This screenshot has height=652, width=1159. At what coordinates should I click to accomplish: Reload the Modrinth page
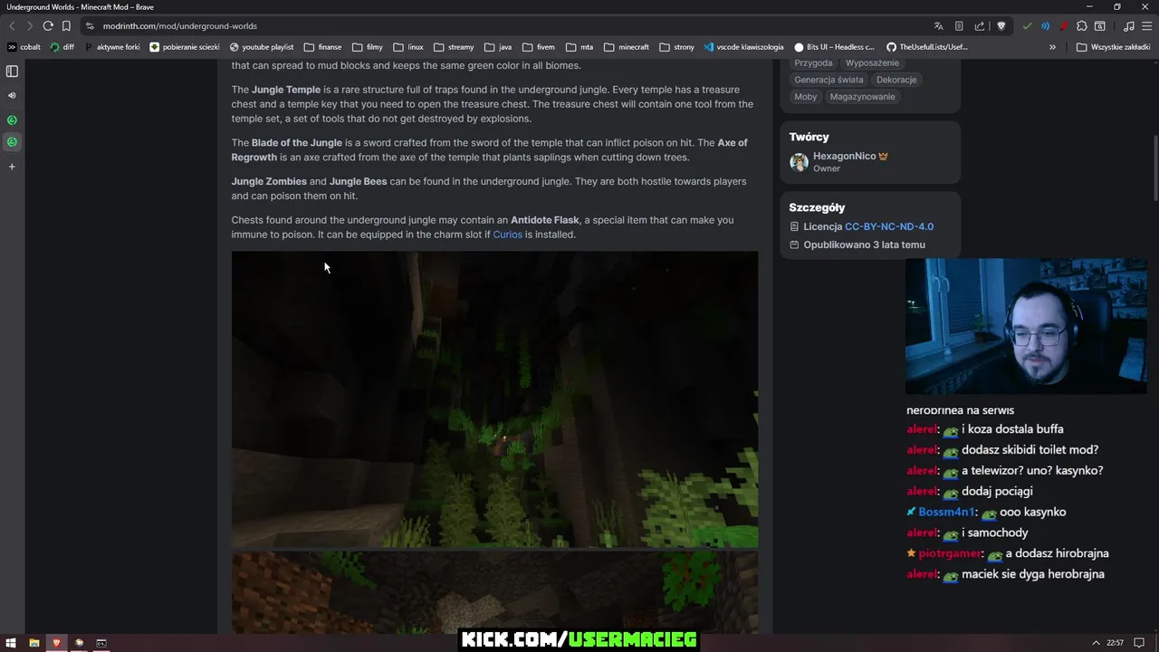coord(48,26)
